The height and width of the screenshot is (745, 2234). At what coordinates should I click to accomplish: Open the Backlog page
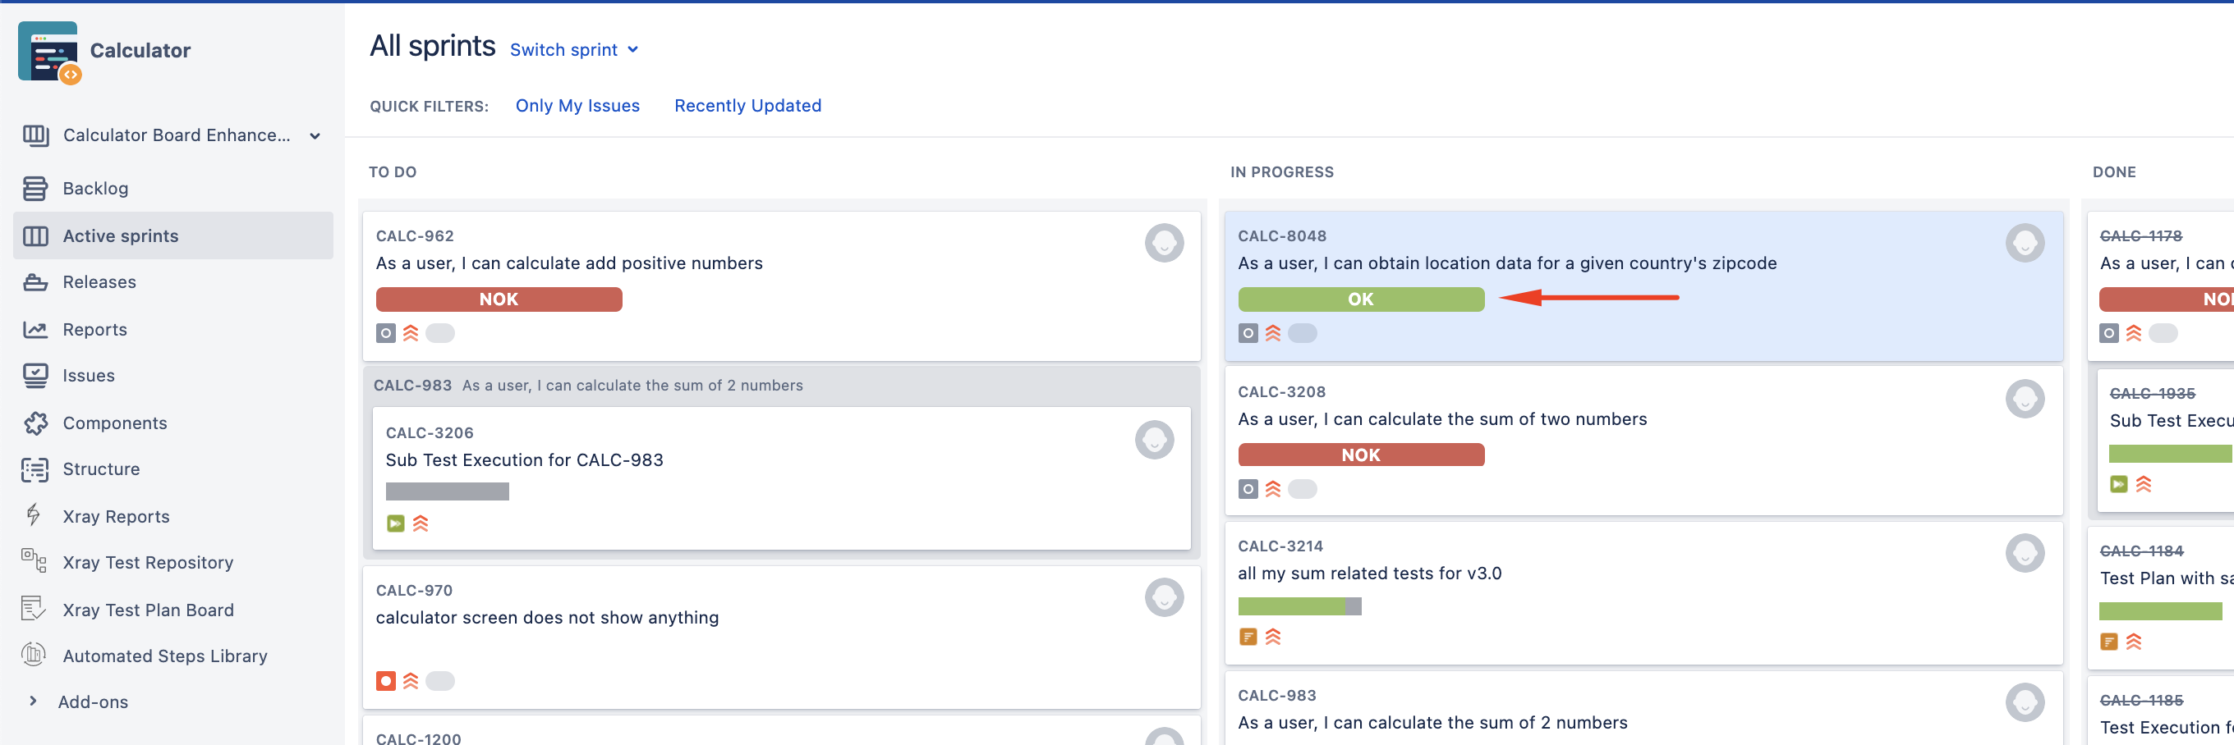(x=95, y=188)
